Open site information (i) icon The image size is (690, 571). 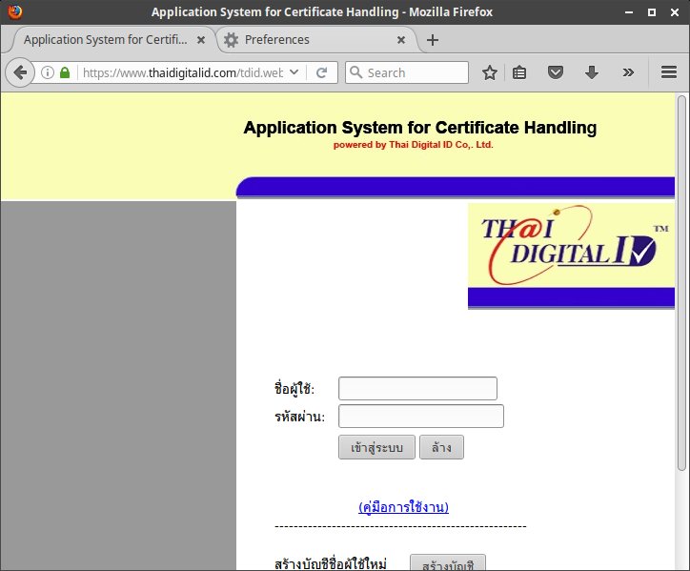coord(48,72)
